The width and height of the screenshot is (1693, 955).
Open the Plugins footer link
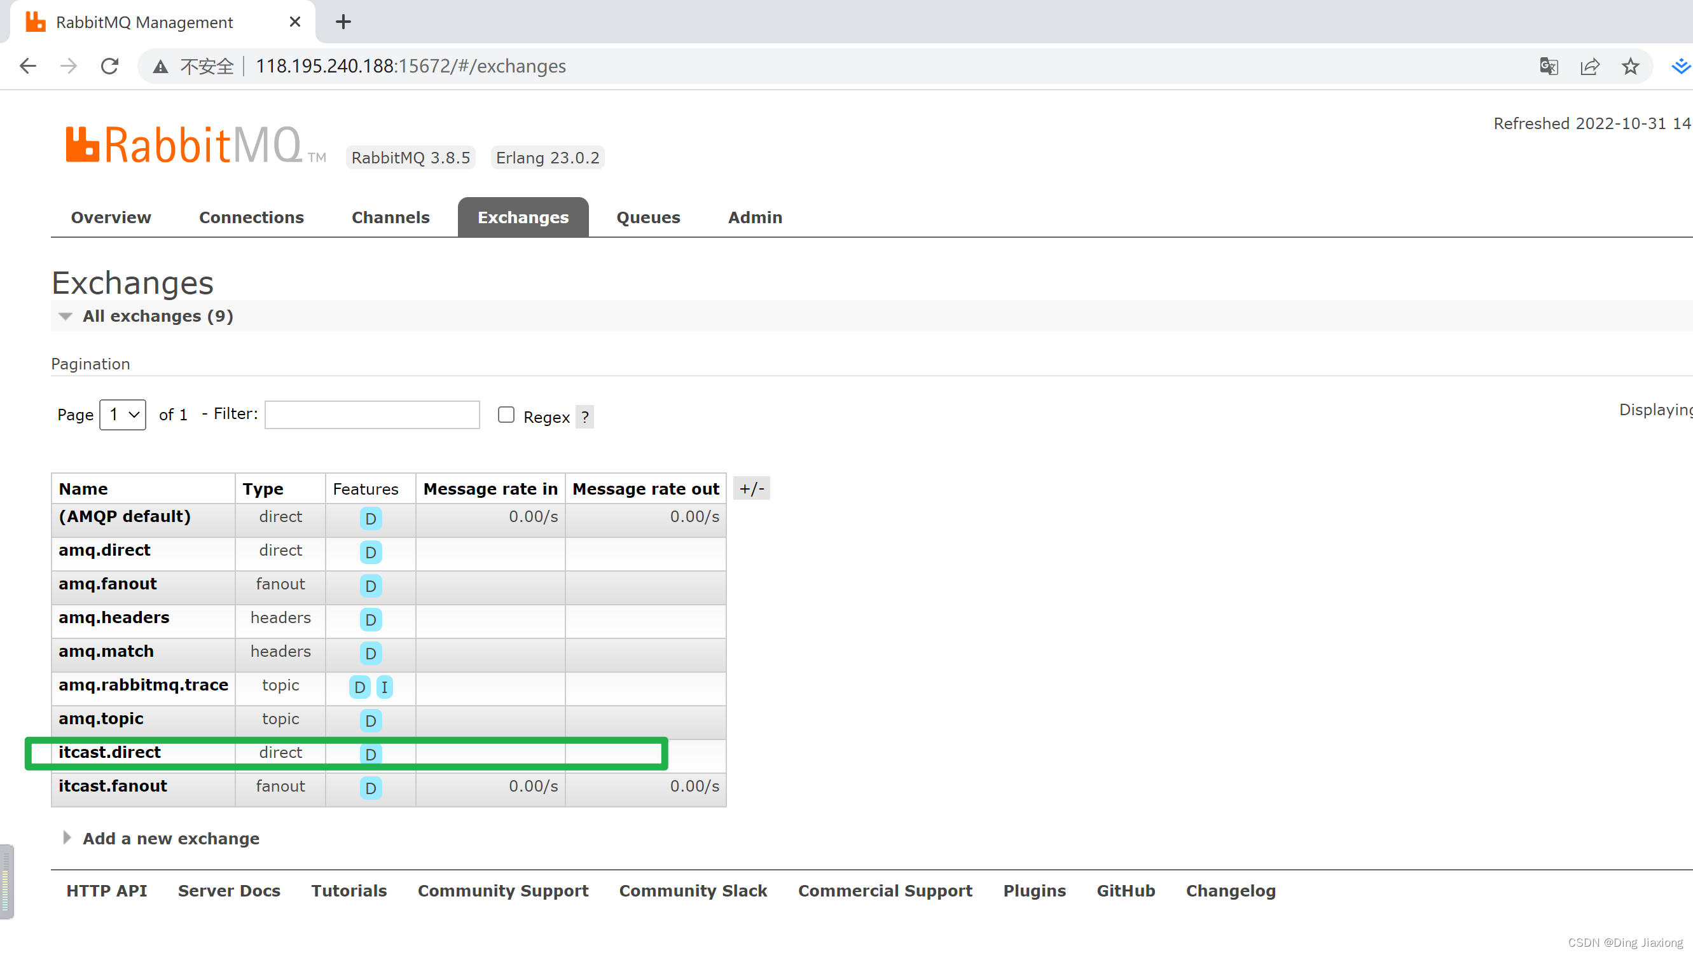coord(1035,891)
